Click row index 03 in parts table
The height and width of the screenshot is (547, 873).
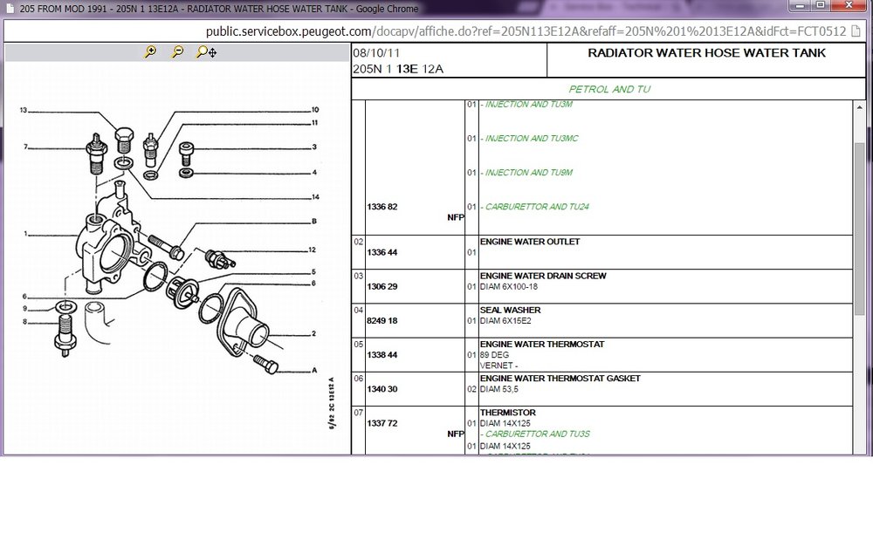pos(358,276)
